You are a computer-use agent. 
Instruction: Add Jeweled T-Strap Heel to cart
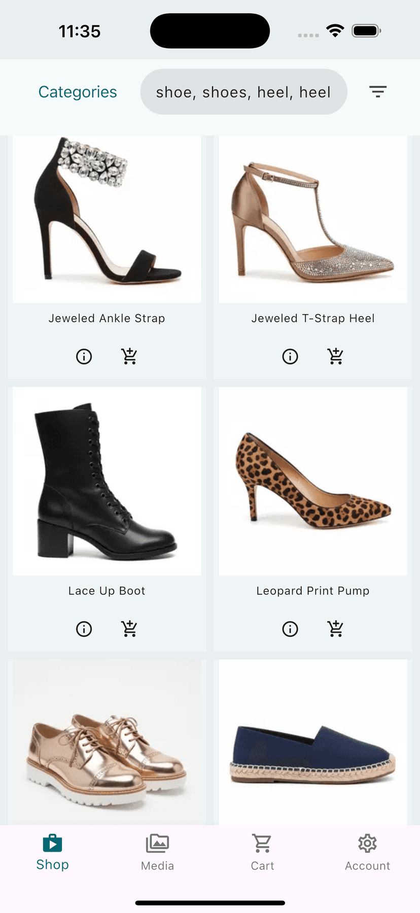click(x=335, y=357)
